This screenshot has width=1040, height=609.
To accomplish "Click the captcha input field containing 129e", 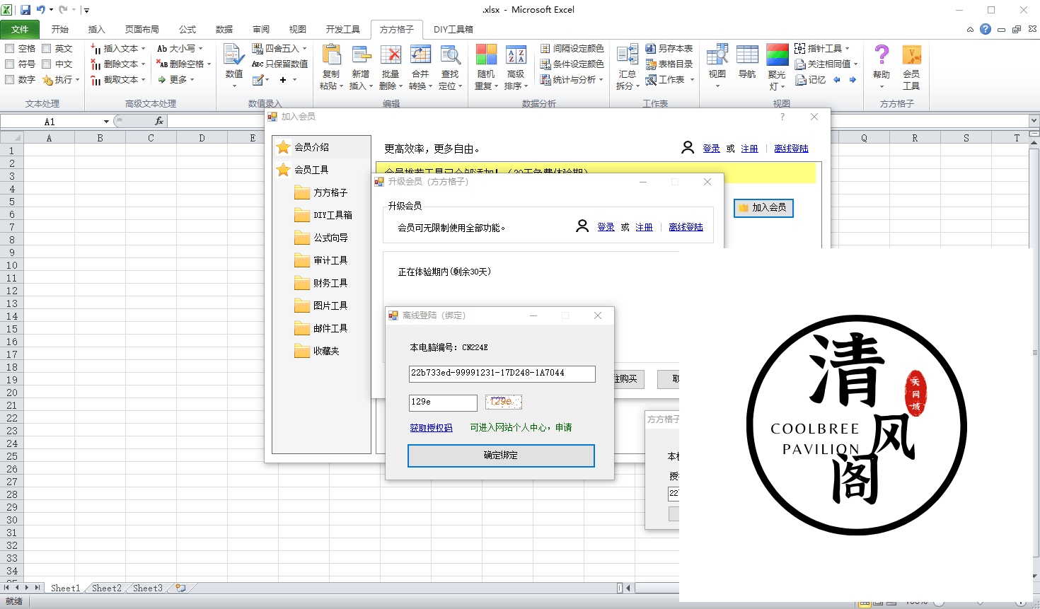I will pyautogui.click(x=443, y=402).
